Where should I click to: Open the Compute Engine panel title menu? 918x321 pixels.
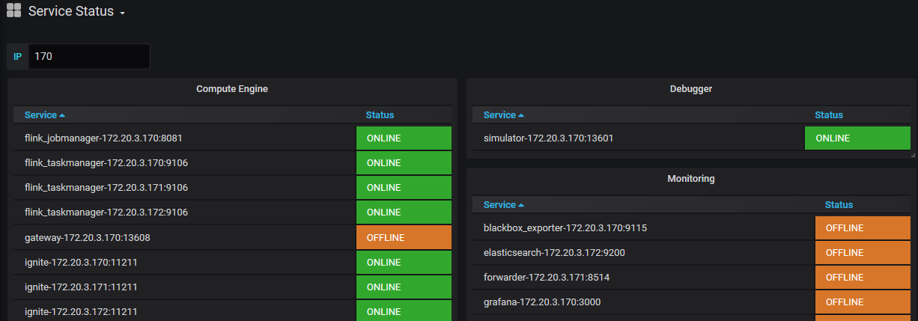232,89
